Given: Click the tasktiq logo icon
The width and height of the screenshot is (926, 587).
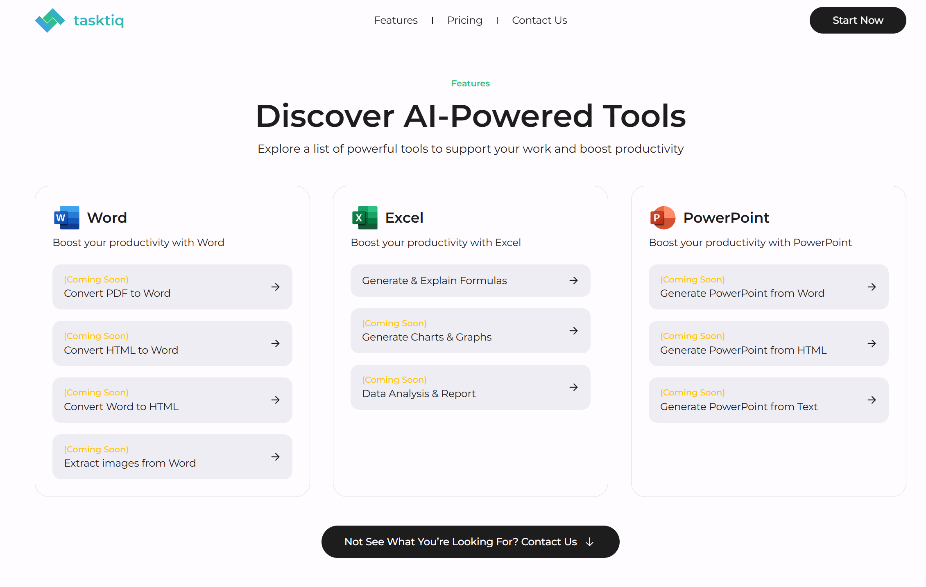Looking at the screenshot, I should tap(50, 20).
